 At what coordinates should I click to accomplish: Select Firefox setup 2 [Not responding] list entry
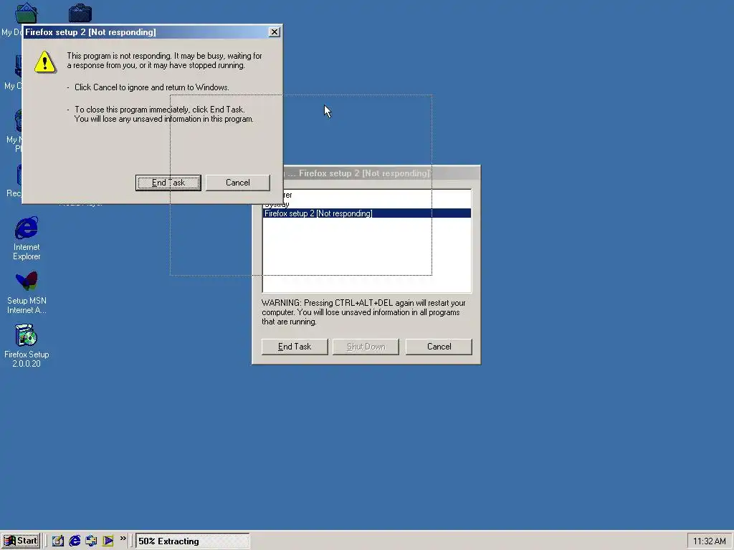click(x=366, y=213)
